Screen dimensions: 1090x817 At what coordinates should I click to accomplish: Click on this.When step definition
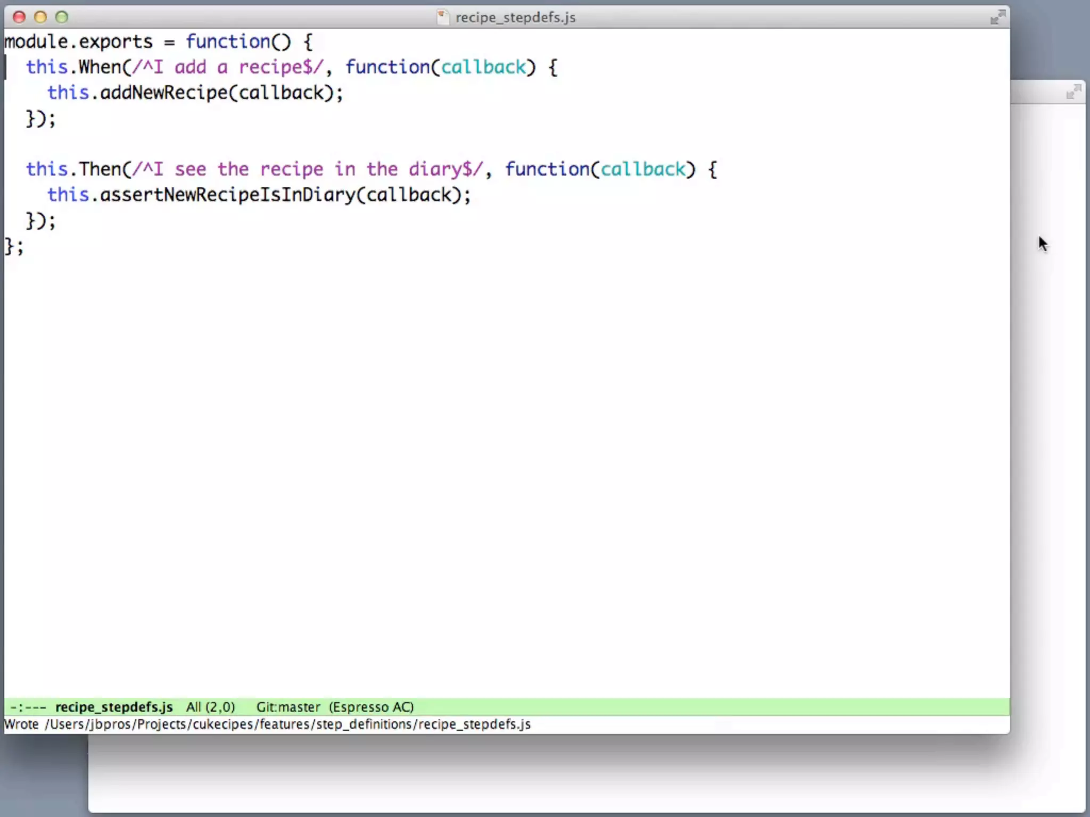73,67
